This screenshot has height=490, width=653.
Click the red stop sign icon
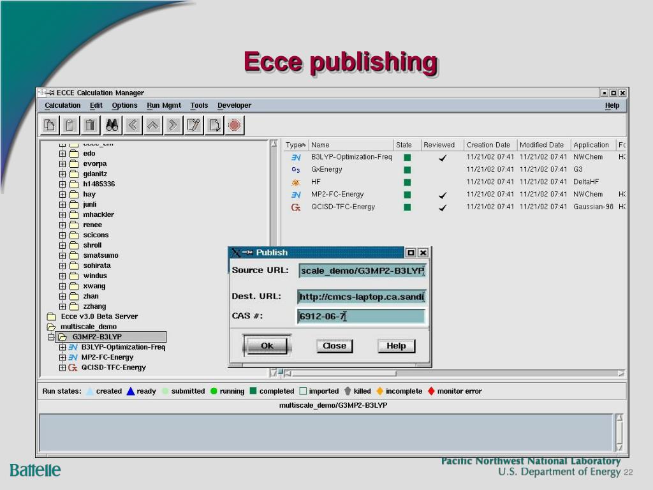pyautogui.click(x=235, y=125)
